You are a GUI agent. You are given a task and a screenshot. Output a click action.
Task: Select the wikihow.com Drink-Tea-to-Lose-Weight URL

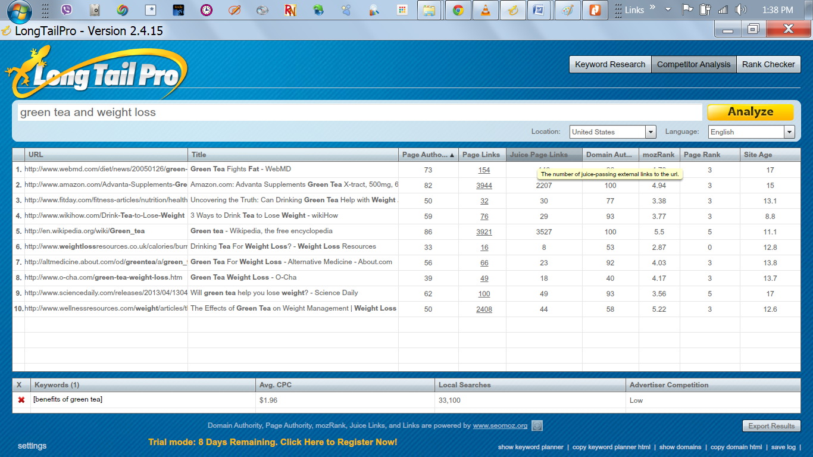tap(105, 215)
